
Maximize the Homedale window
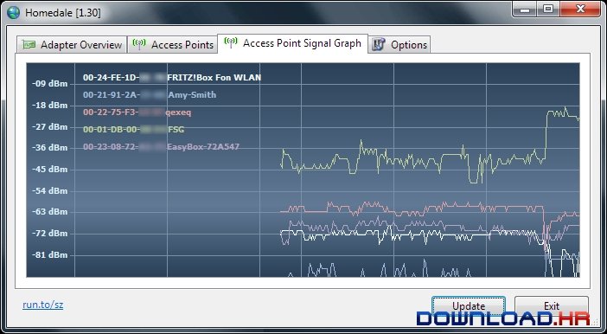click(548, 9)
